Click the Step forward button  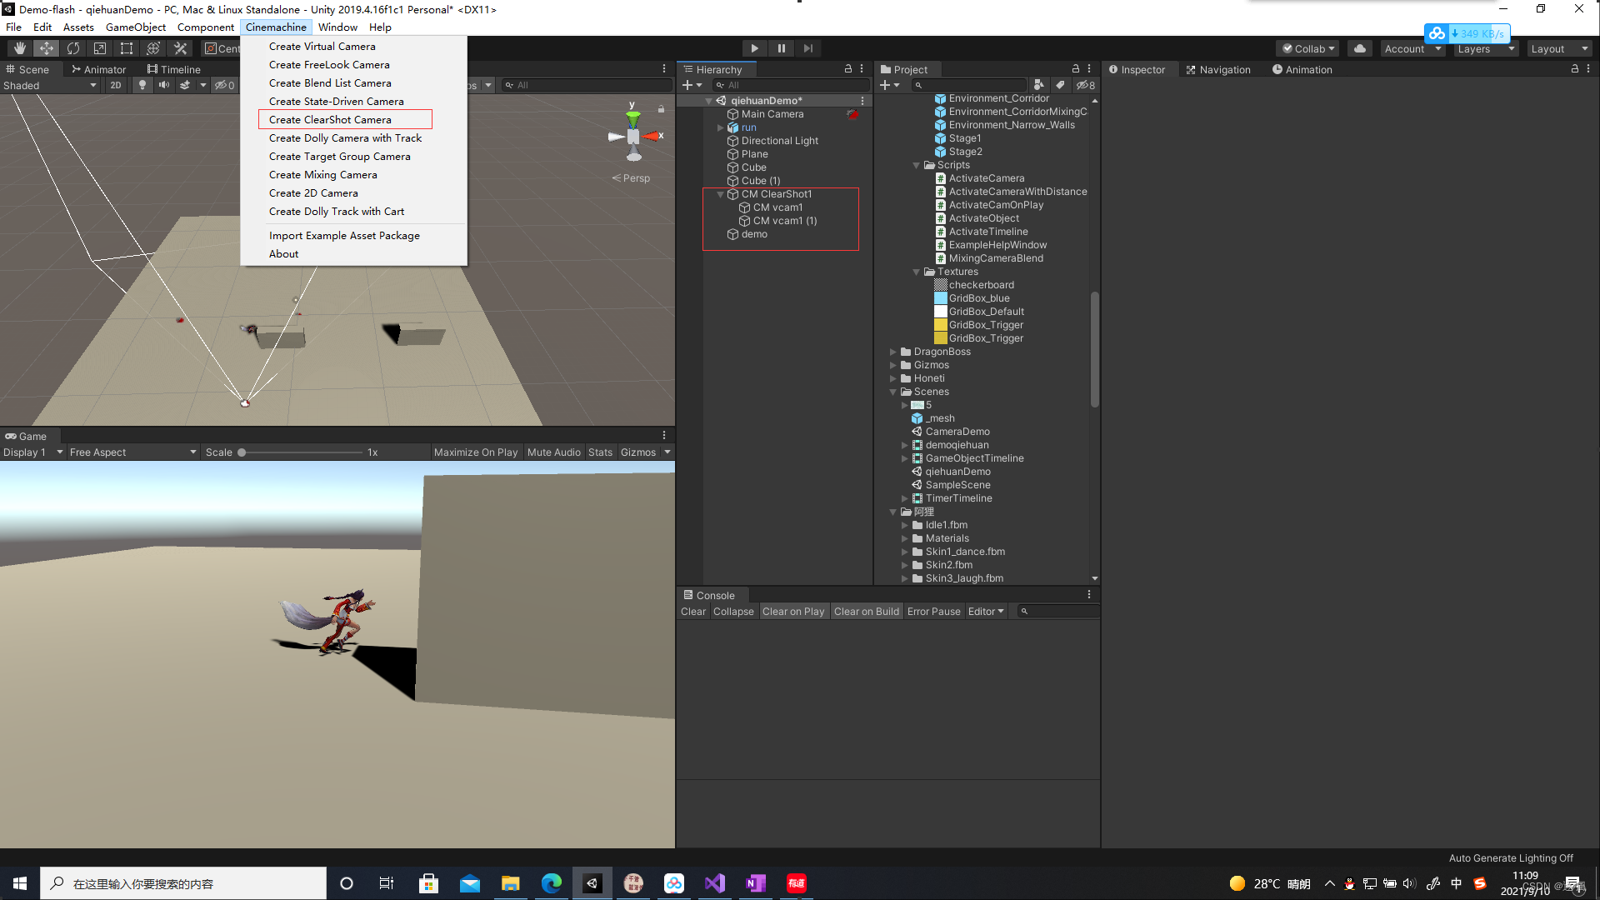point(807,48)
